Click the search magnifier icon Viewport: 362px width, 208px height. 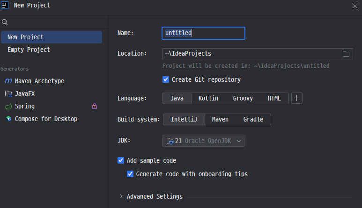(x=5, y=22)
